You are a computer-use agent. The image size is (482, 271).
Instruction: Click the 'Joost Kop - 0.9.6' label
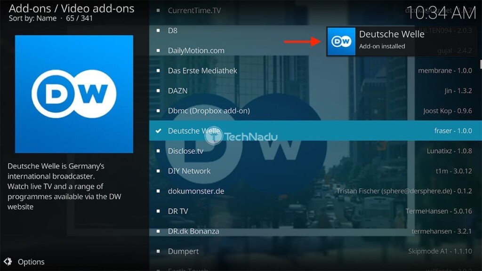[448, 111]
